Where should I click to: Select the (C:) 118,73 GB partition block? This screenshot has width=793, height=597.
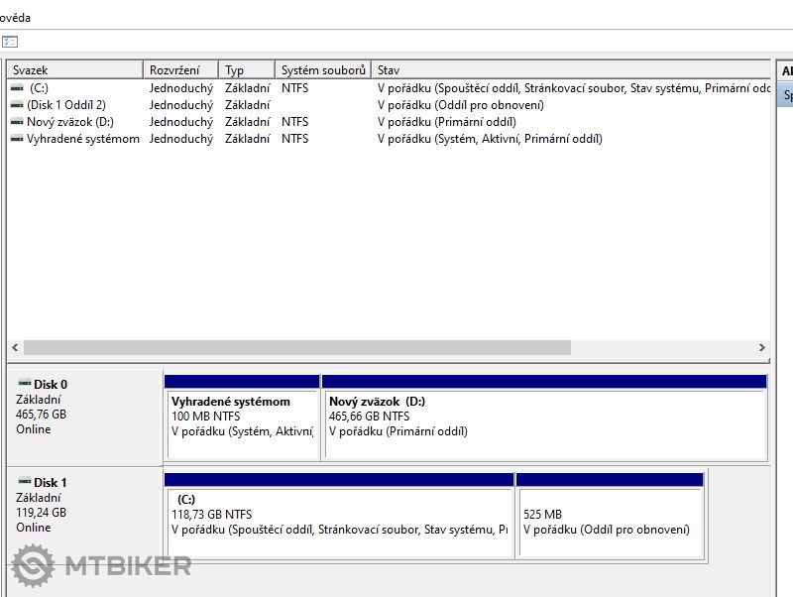coord(339,523)
